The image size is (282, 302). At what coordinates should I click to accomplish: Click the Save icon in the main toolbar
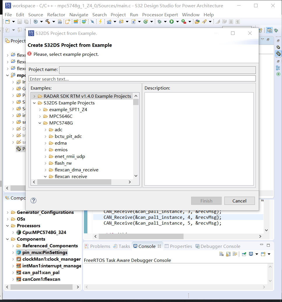click(x=20, y=22)
